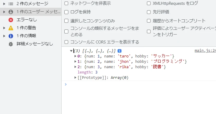216x114 pixels.
Task: Click the 'jhon' name value
Action: coord(124,61)
